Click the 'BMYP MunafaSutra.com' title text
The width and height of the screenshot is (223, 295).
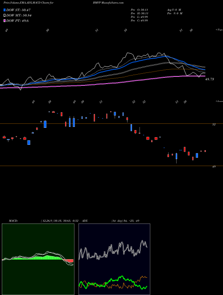coord(108,3)
